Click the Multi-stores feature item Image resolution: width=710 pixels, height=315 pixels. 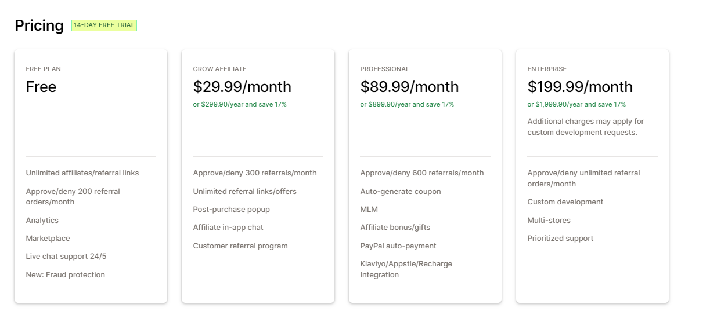pyautogui.click(x=549, y=221)
